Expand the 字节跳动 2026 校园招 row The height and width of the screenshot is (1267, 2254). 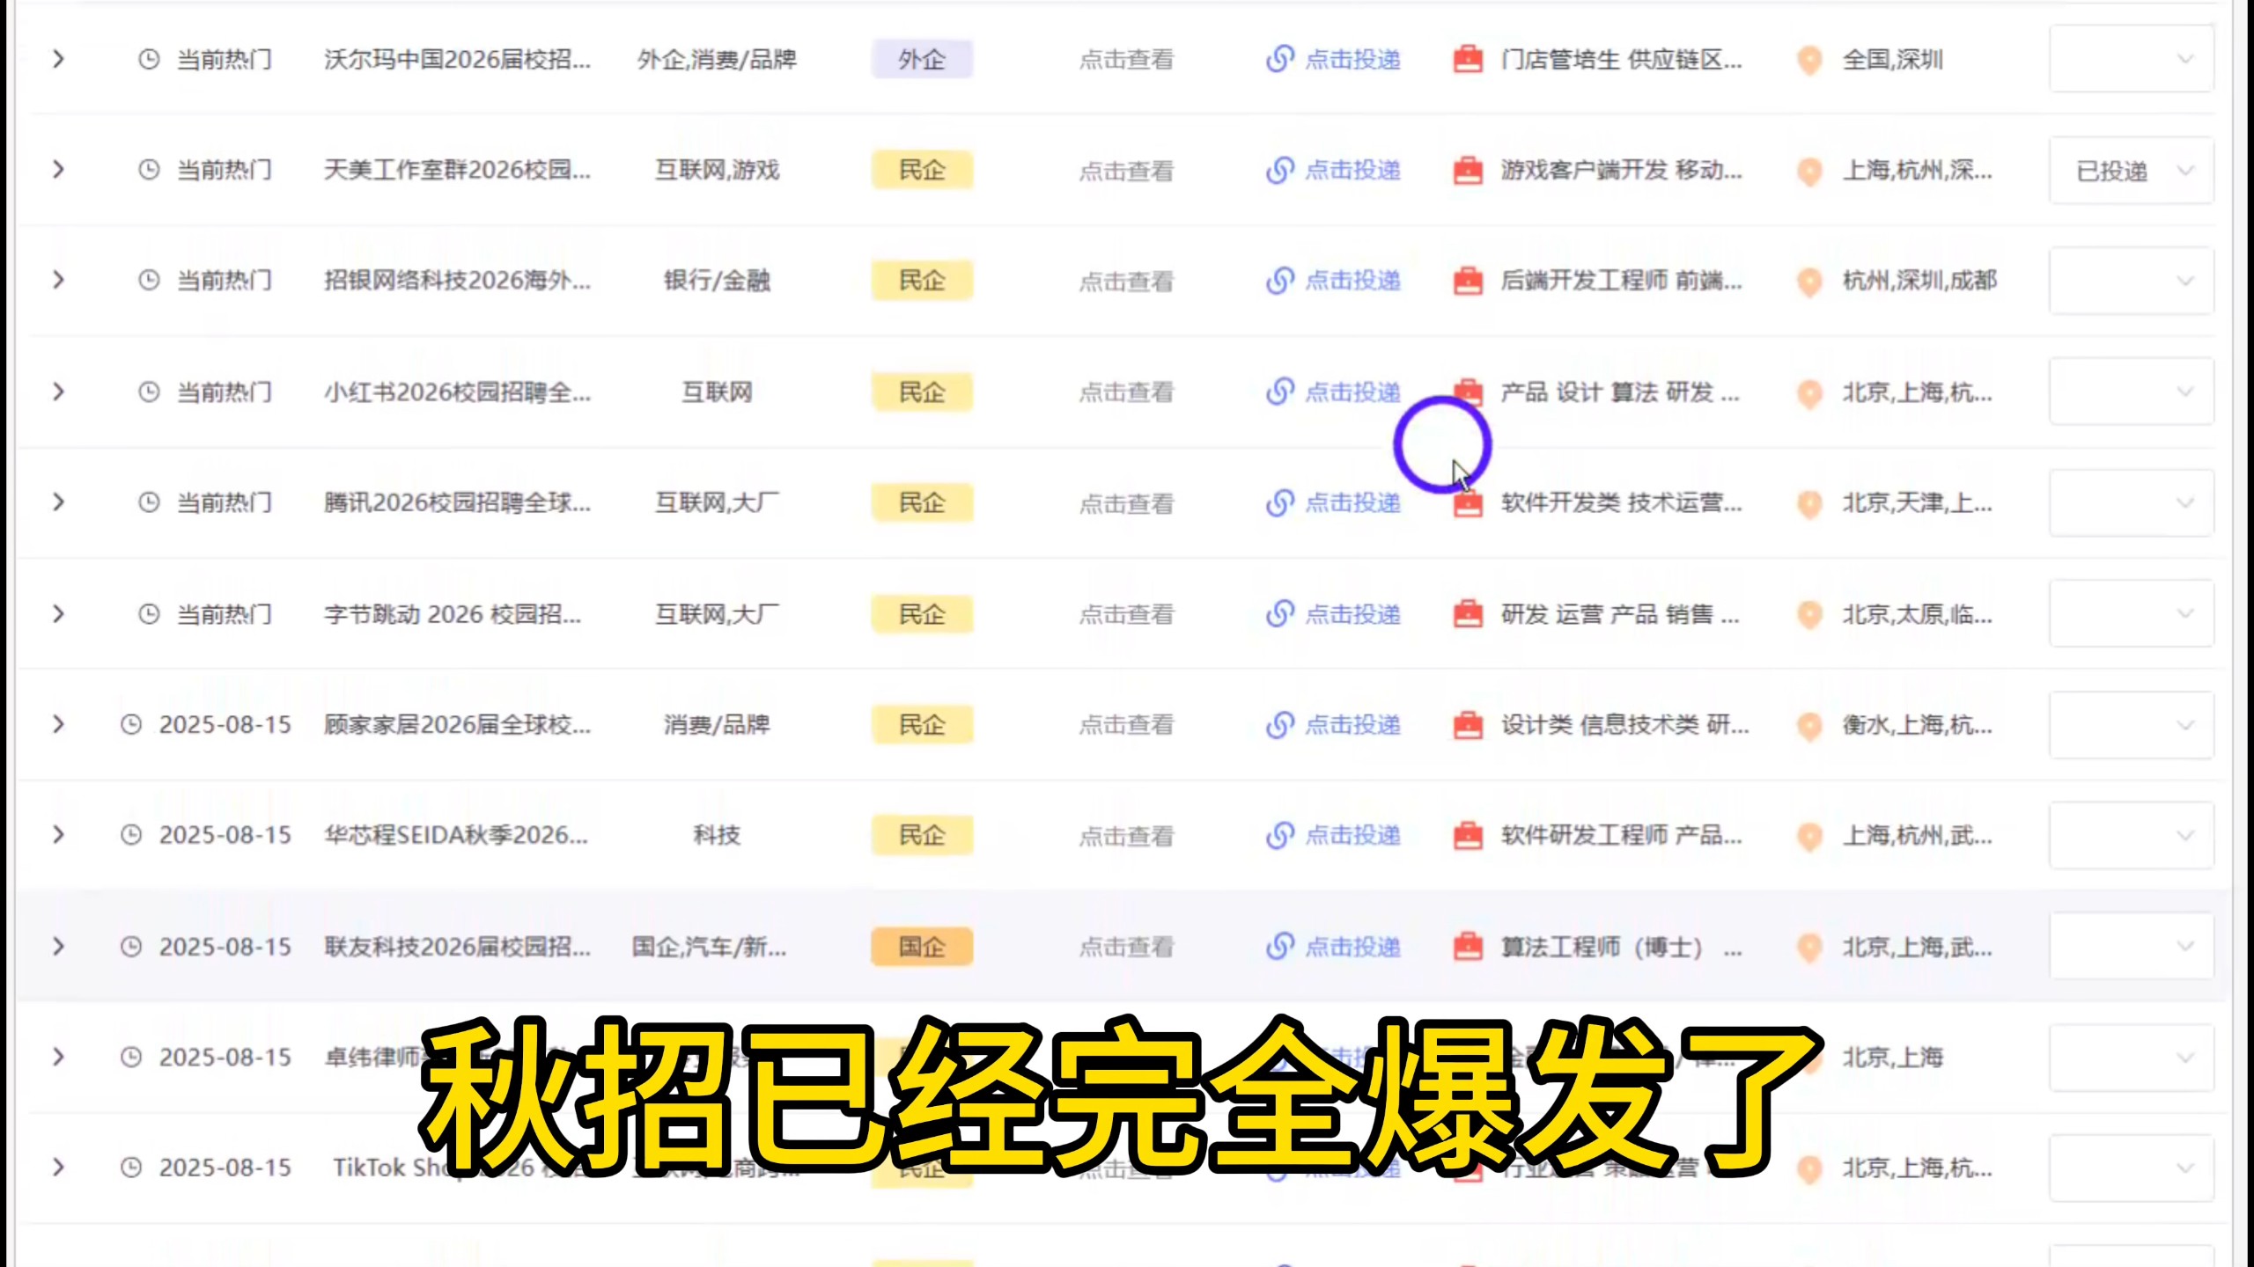pos(58,613)
